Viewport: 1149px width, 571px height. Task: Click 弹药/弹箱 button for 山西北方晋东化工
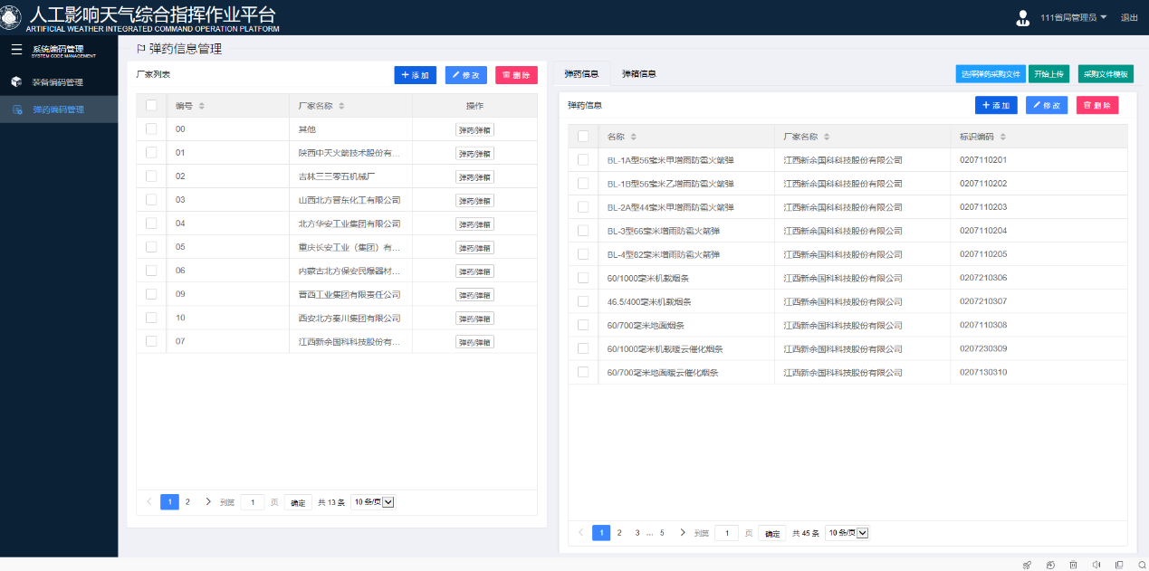474,200
